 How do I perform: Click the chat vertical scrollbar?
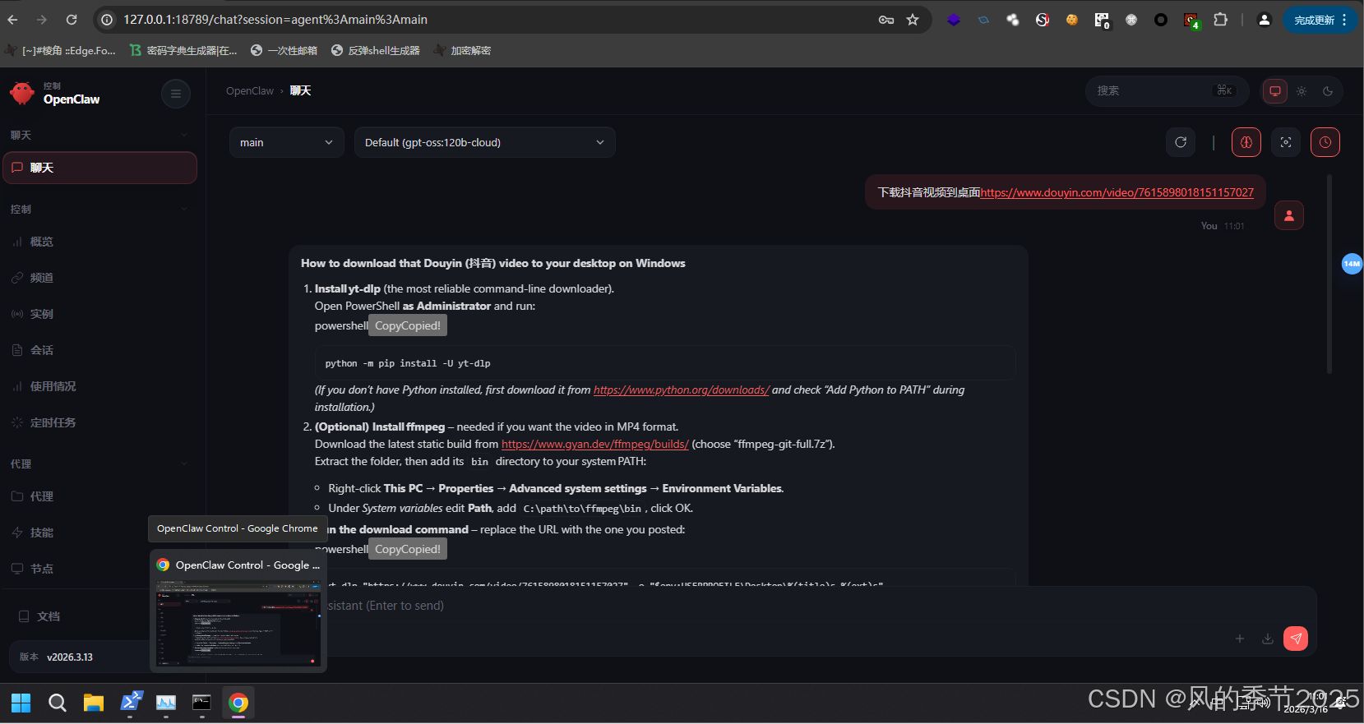1329,274
